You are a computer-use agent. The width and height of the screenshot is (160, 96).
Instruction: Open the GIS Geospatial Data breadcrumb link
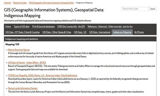click(51, 3)
